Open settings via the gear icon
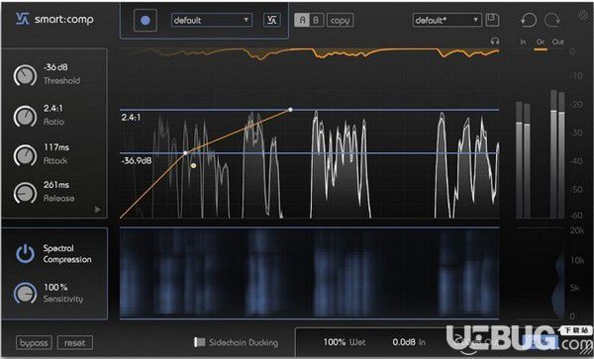 583,15
